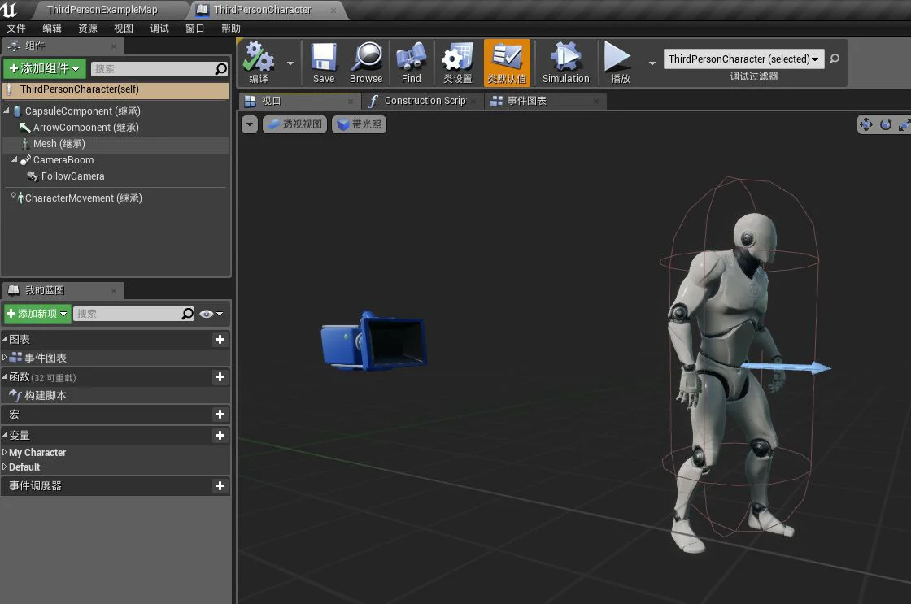
Task: Start Simulation from the toolbar
Action: point(566,63)
